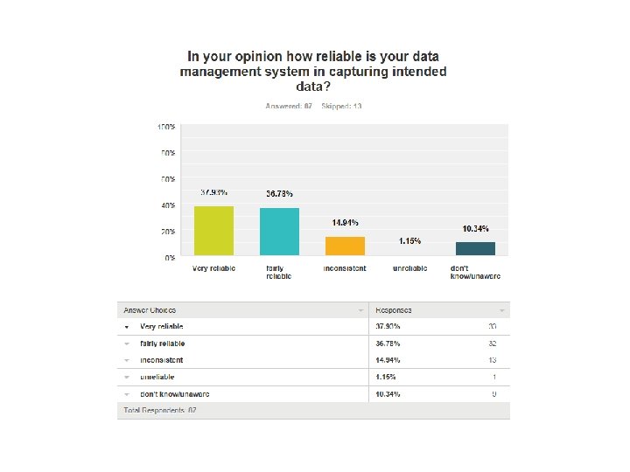This screenshot has width=630, height=472.
Task: Click the Very reliable answer label in table
Action: pyautogui.click(x=162, y=326)
